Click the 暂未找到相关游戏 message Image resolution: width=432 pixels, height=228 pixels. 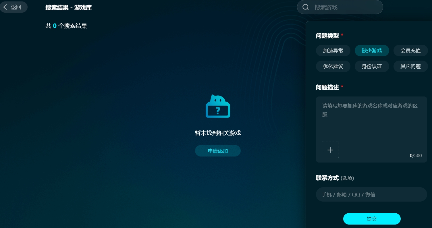pos(218,133)
